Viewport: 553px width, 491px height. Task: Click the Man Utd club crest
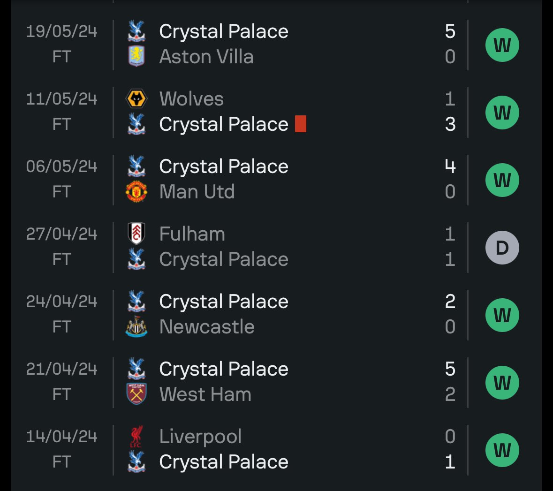click(x=136, y=191)
